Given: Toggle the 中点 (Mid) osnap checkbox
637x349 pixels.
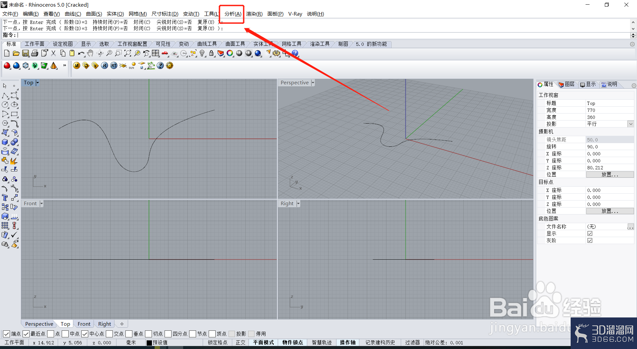Looking at the screenshot, I should coord(65,334).
